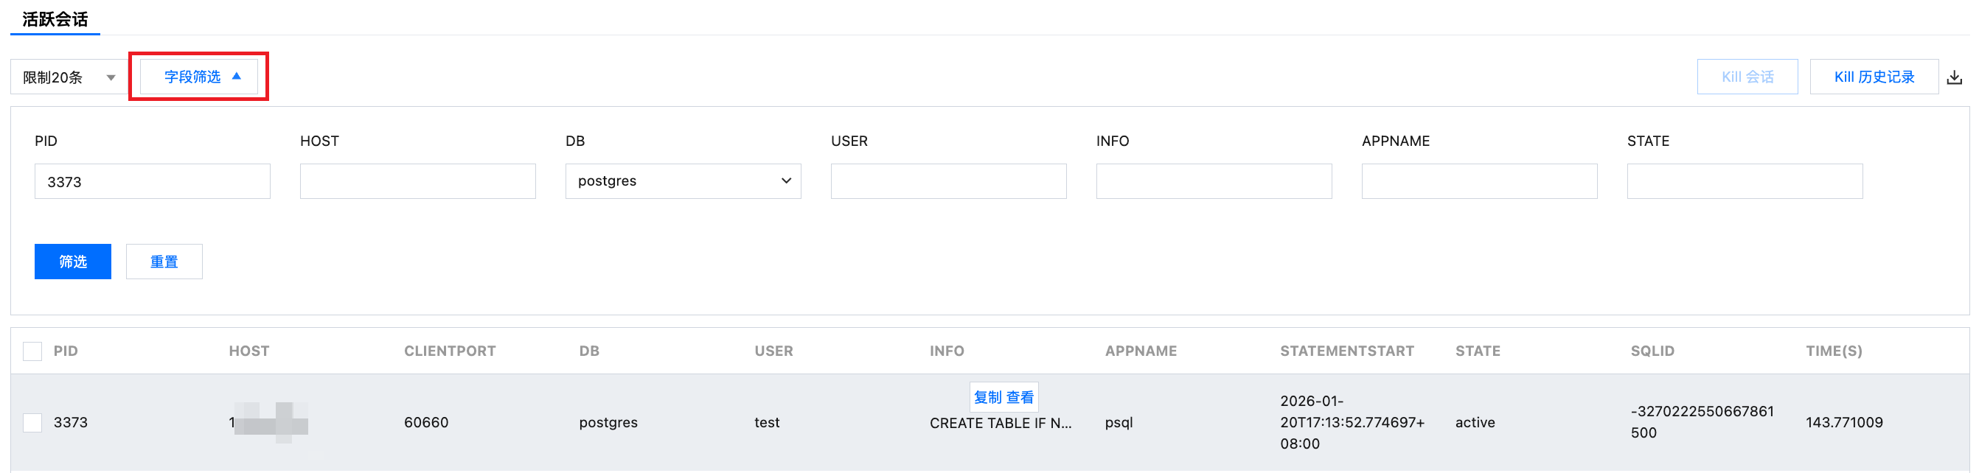
Task: Open the DB postgres dropdown
Action: coord(682,181)
